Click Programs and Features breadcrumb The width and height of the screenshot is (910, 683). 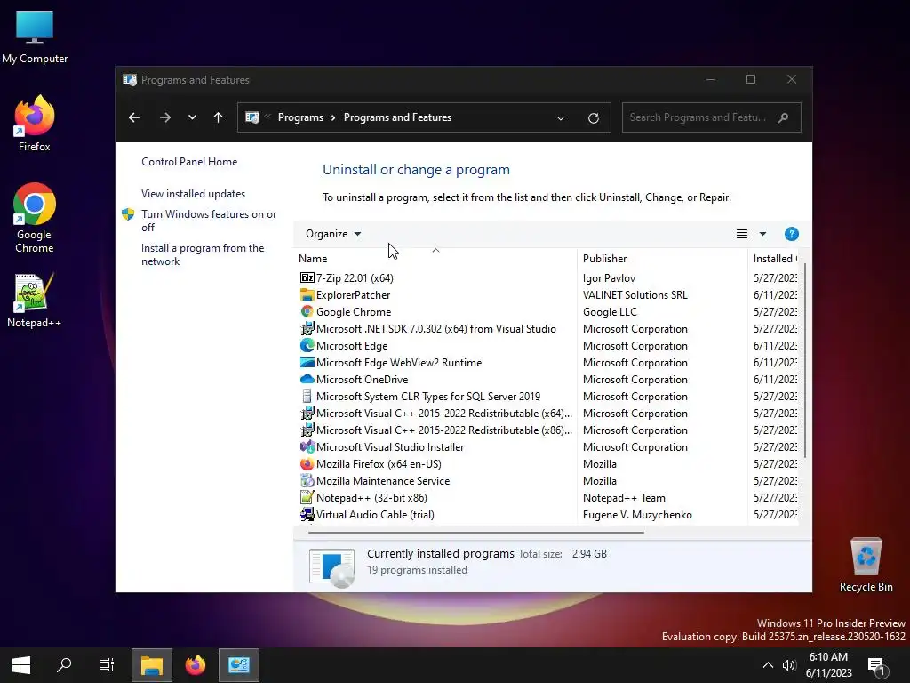click(397, 117)
